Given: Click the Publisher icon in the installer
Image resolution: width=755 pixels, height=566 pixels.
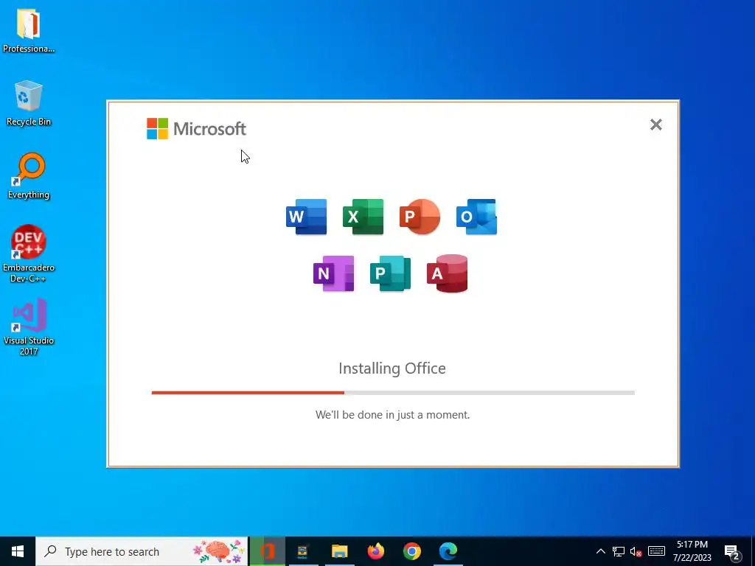Looking at the screenshot, I should (391, 273).
